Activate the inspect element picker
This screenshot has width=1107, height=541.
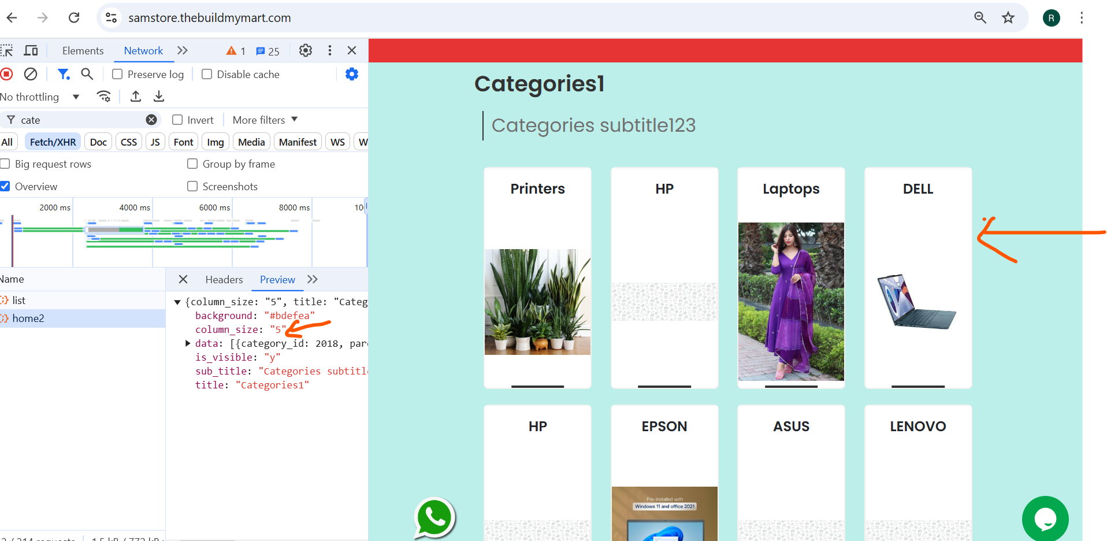[x=7, y=51]
